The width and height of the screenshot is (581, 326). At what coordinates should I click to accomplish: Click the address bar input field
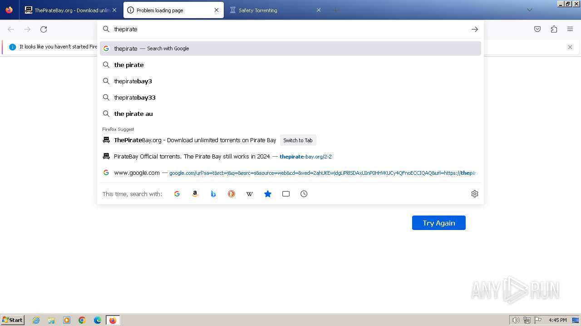click(x=290, y=29)
